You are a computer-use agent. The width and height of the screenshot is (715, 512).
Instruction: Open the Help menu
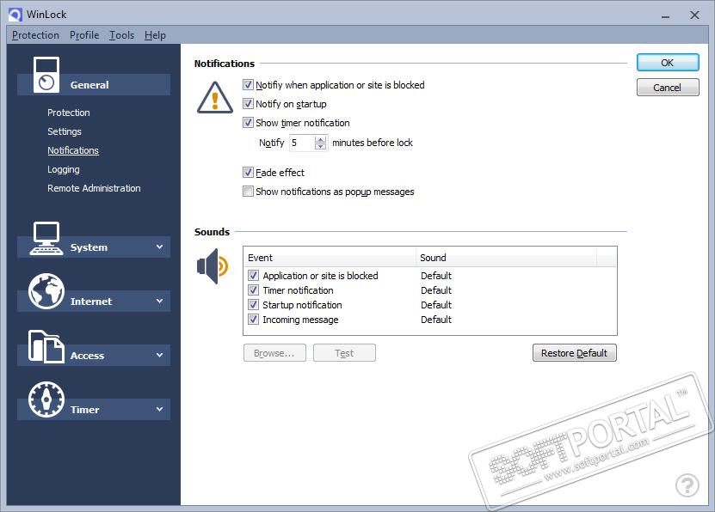point(155,35)
